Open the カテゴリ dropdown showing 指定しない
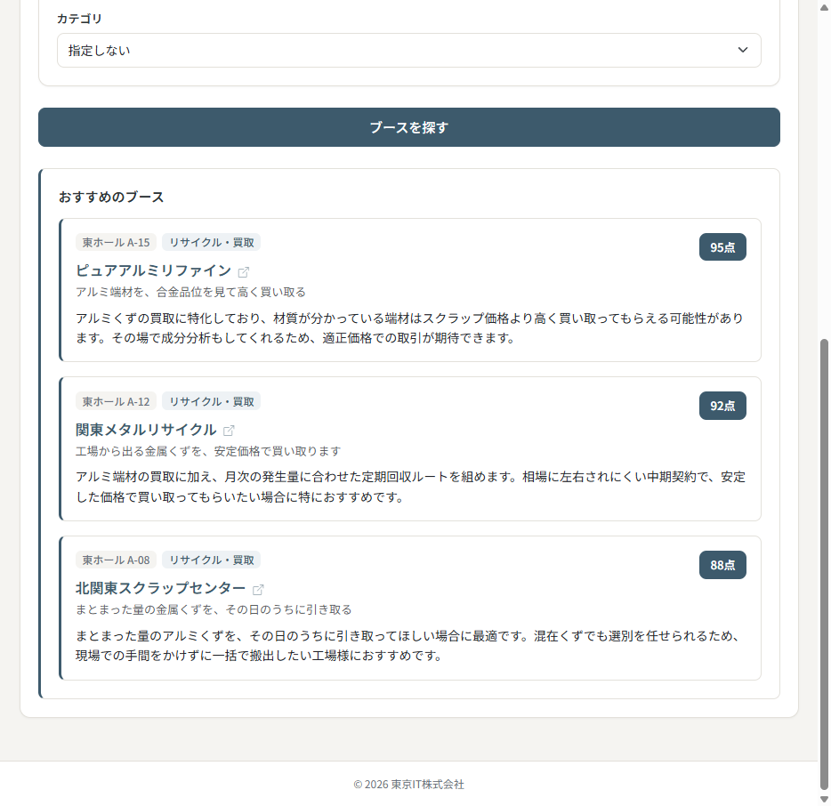Screen dimensions: 831x806 (408, 51)
